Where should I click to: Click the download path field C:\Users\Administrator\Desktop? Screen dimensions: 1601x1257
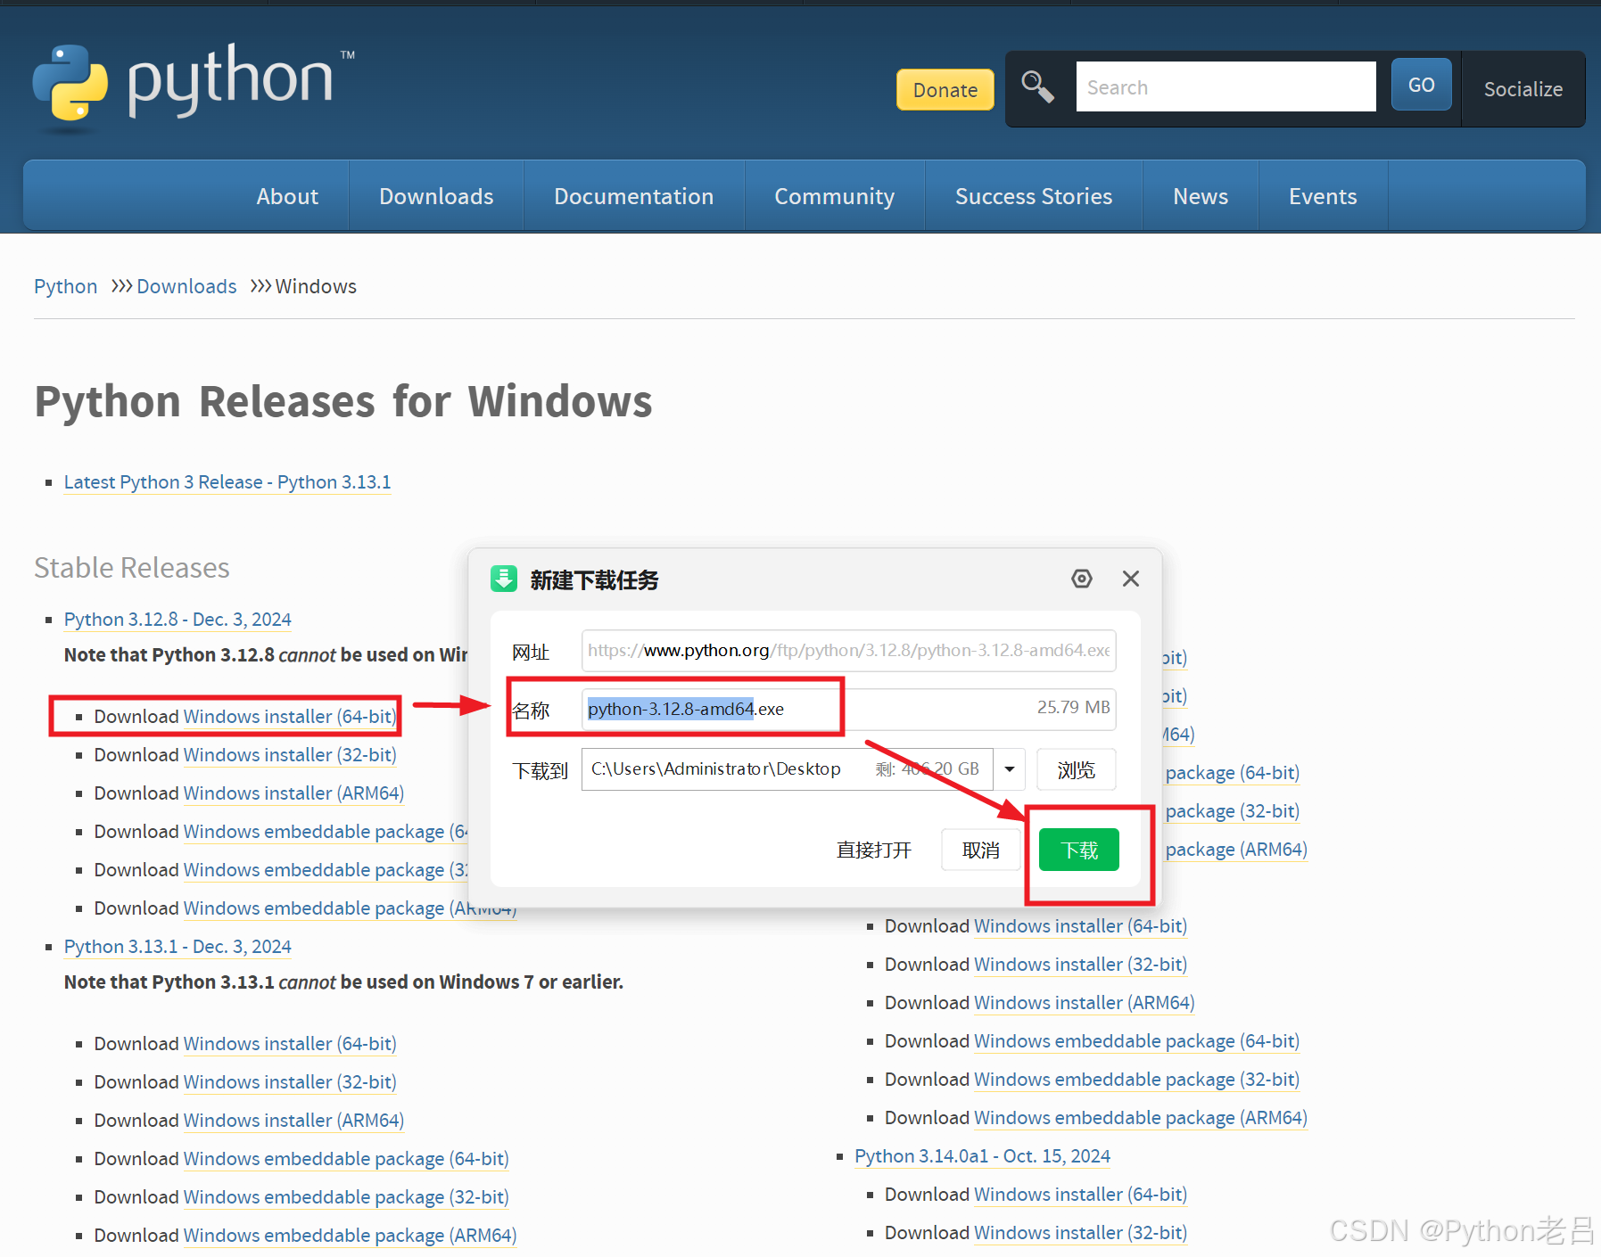(788, 768)
